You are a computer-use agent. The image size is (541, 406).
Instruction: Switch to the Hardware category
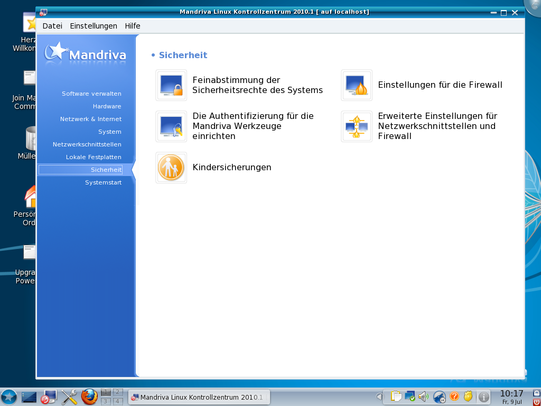(107, 106)
